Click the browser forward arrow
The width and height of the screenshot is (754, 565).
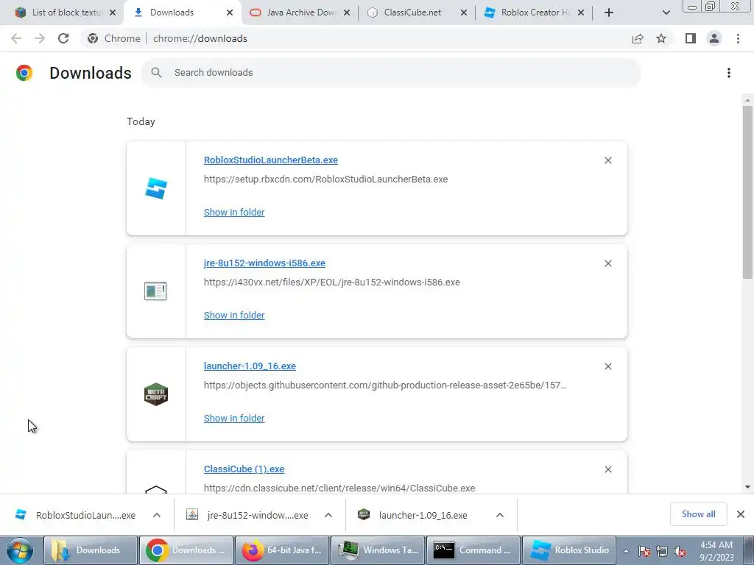point(40,38)
